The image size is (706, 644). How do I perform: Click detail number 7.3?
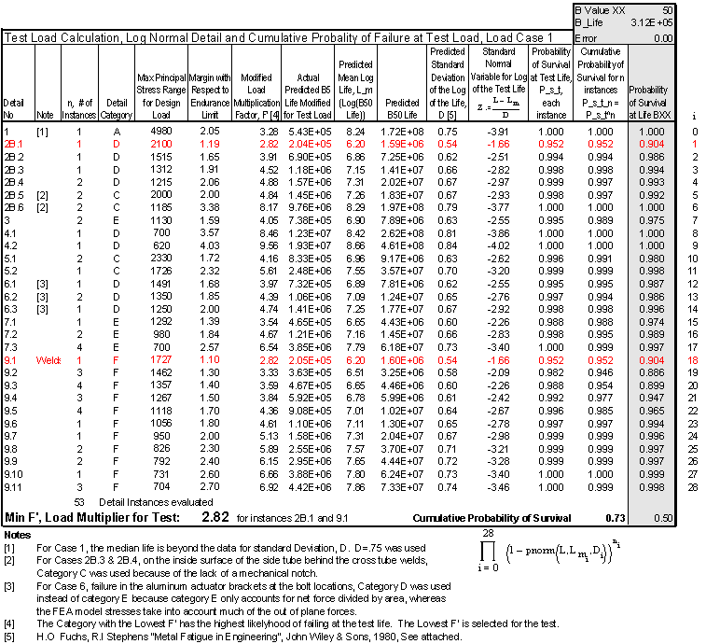10,348
